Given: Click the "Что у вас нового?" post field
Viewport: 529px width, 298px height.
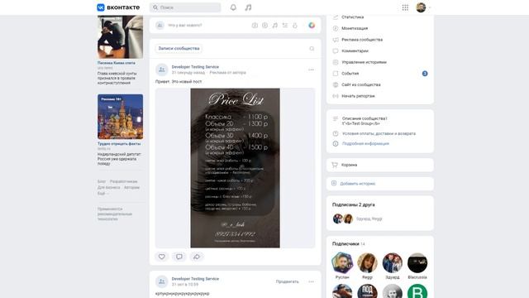Looking at the screenshot, I should [185, 26].
